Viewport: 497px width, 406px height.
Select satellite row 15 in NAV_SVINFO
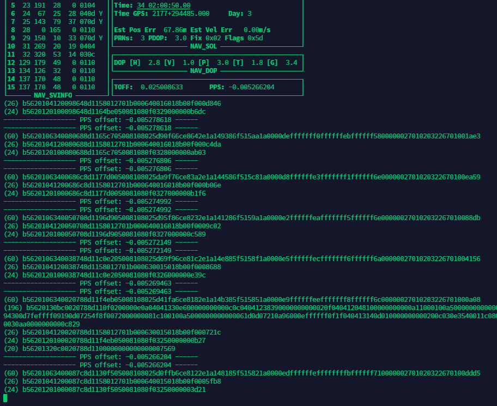[x=51, y=87]
